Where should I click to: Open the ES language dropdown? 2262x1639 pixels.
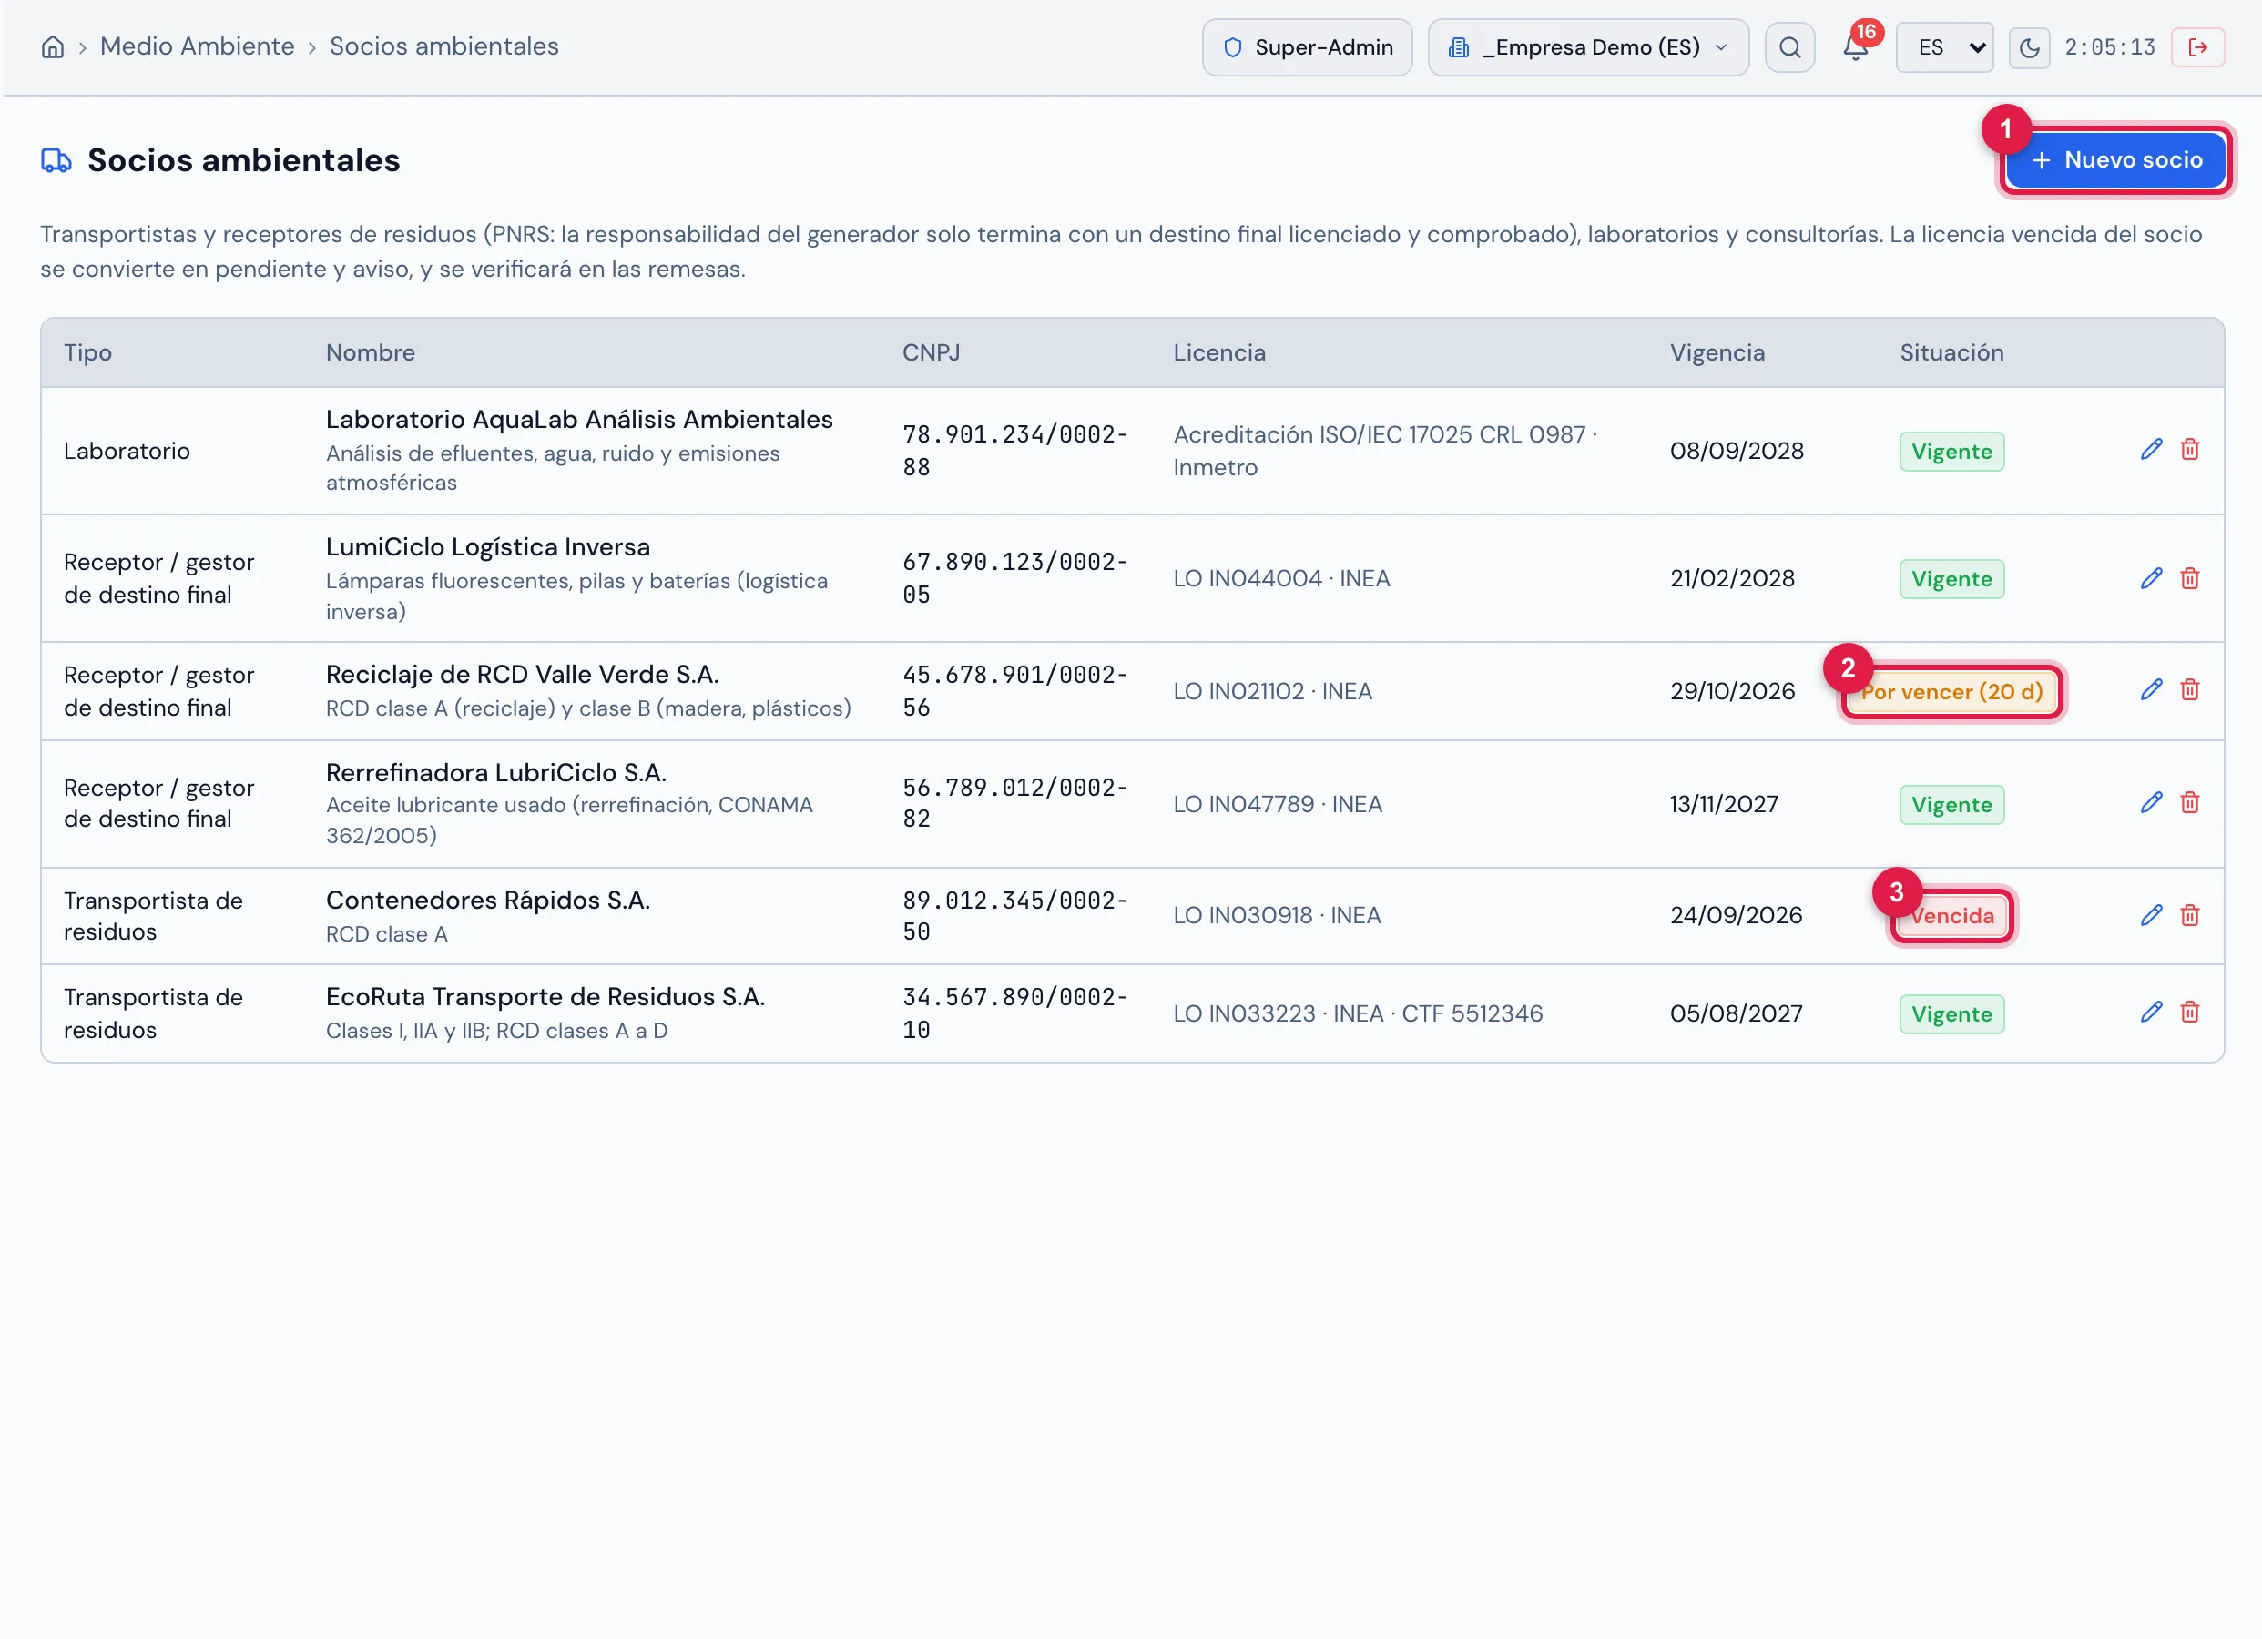click(x=1944, y=46)
